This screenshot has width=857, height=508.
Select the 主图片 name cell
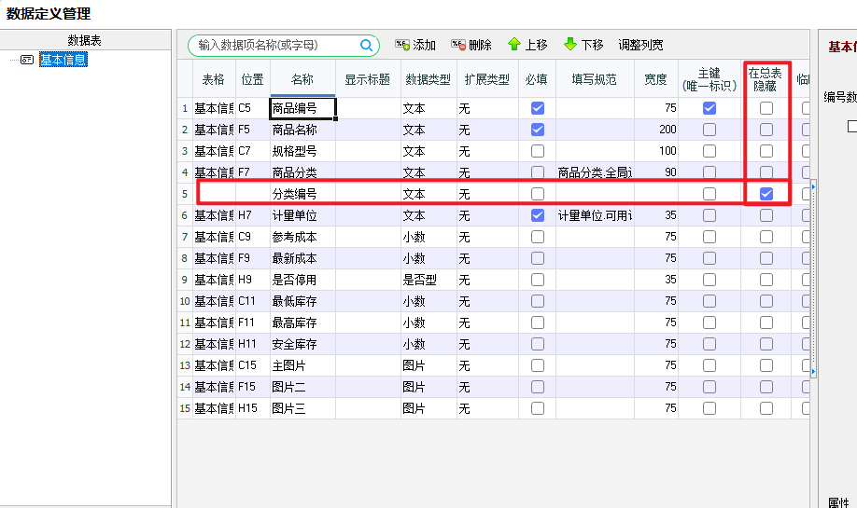click(x=302, y=365)
